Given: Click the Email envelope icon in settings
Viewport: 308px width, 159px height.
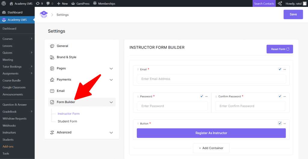Looking at the screenshot, I should 52,91.
